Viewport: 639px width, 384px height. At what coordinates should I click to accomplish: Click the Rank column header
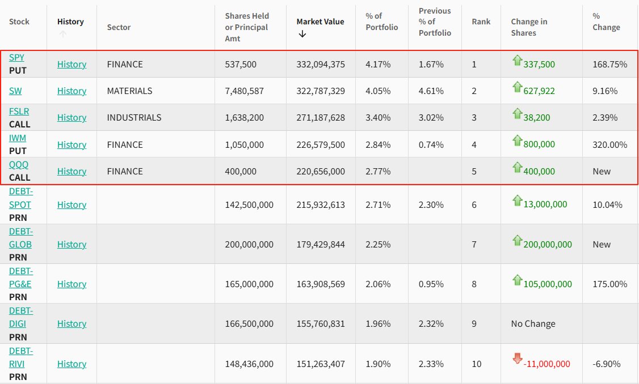[481, 22]
